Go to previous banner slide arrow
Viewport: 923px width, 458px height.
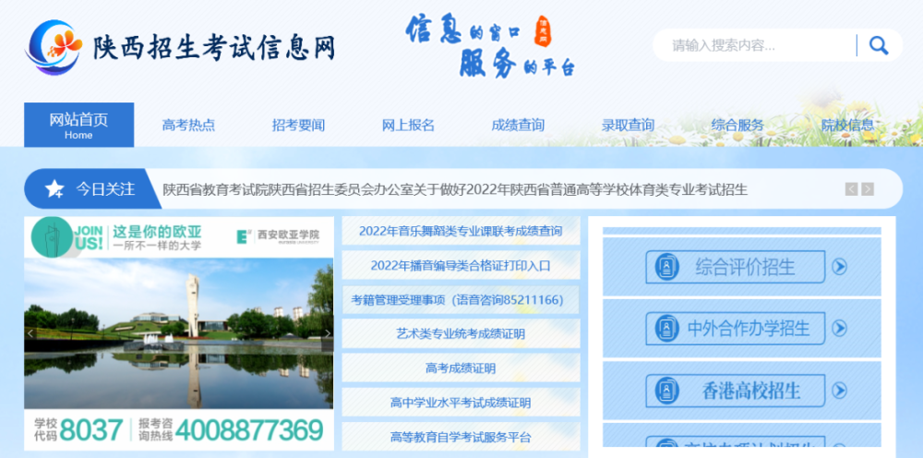pyautogui.click(x=31, y=333)
